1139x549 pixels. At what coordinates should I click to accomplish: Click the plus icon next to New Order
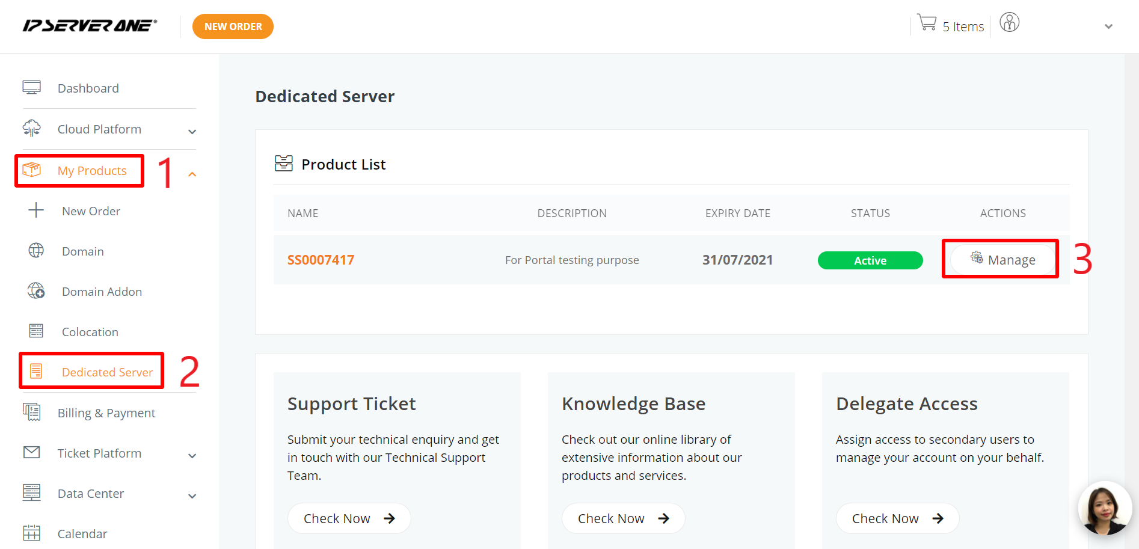click(36, 210)
